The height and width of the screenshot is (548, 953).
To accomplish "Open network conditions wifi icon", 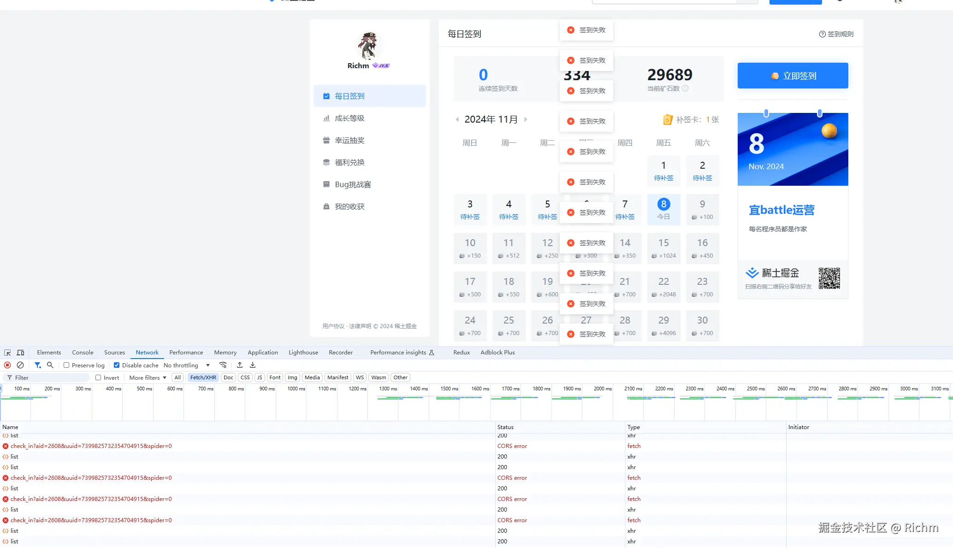I will coord(223,365).
